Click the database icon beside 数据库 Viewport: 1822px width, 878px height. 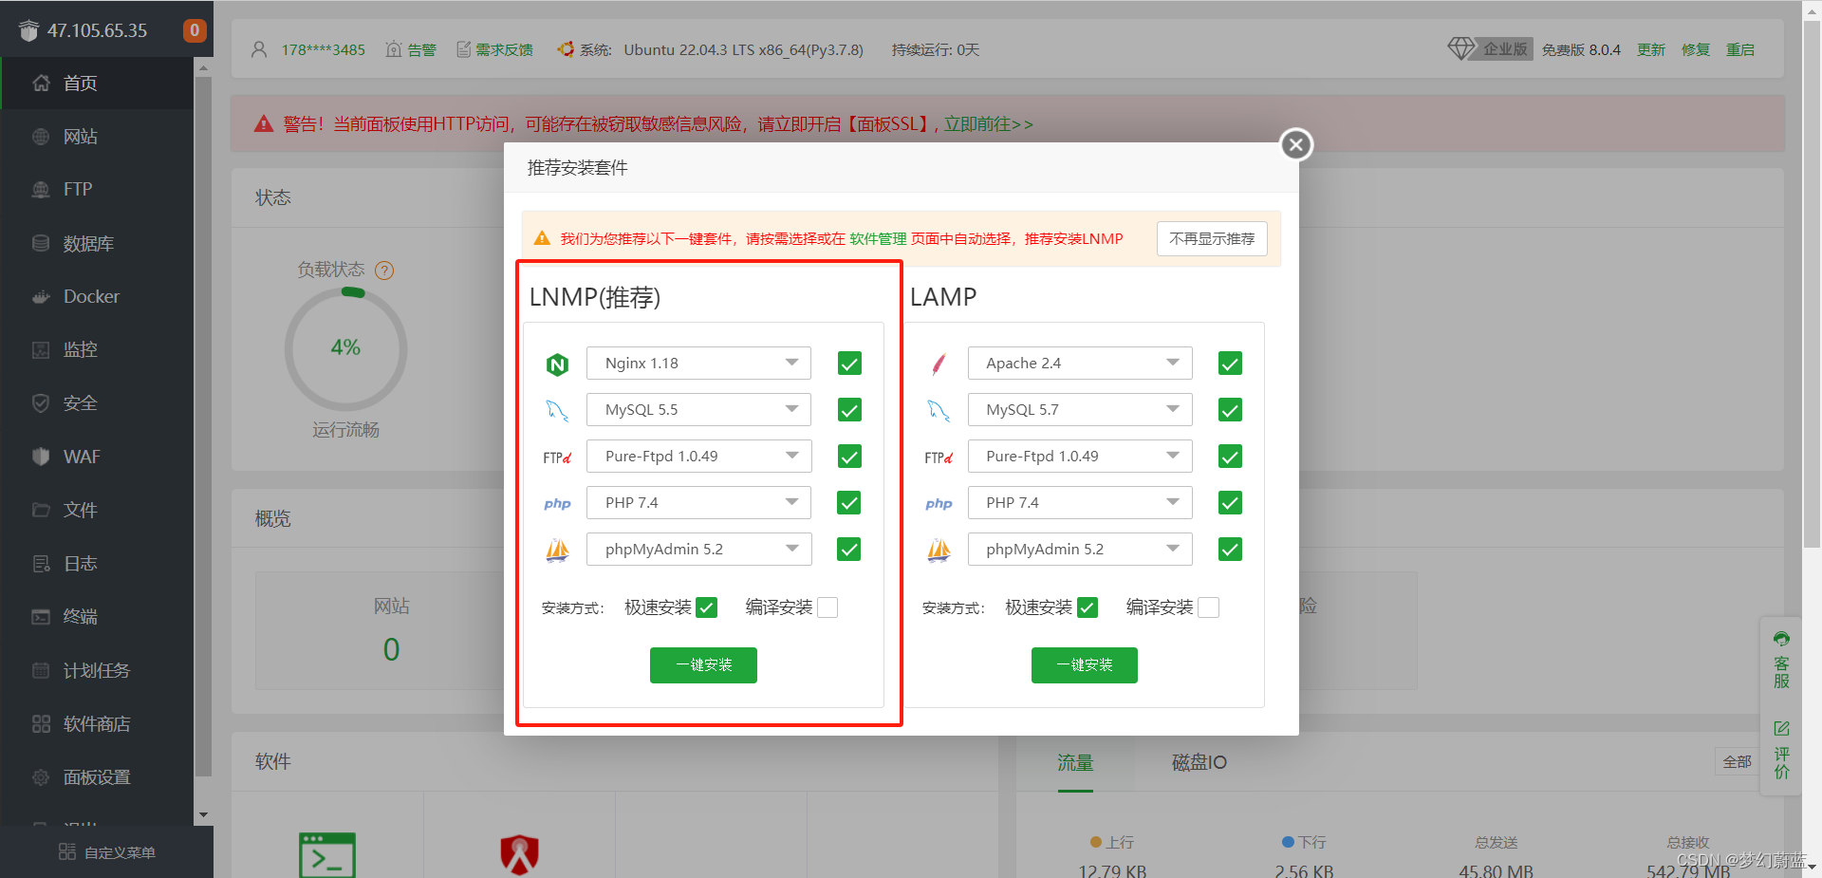[x=41, y=243]
